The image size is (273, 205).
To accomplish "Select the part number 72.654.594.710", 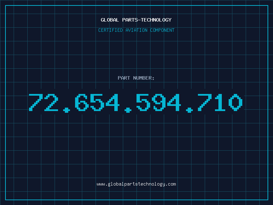I will coord(135,103).
